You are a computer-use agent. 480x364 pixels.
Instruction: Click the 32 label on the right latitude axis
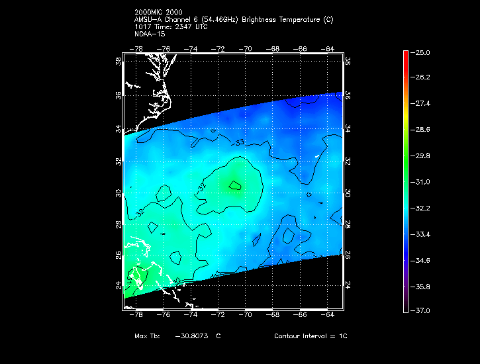348,161
